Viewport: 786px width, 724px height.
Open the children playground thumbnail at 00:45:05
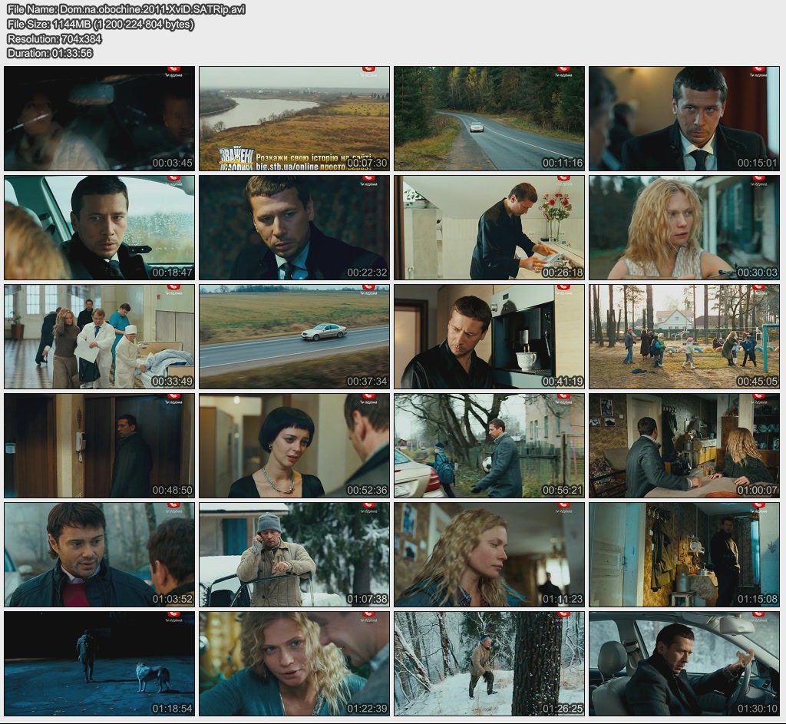(x=684, y=337)
